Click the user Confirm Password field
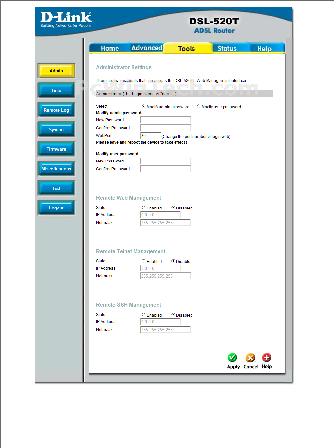Image resolution: width=334 pixels, height=448 pixels. pyautogui.click(x=165, y=169)
